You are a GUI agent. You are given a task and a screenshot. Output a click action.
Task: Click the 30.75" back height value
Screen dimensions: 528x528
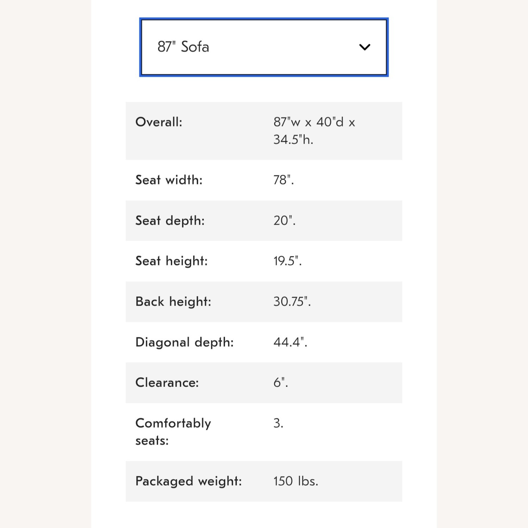coord(292,302)
